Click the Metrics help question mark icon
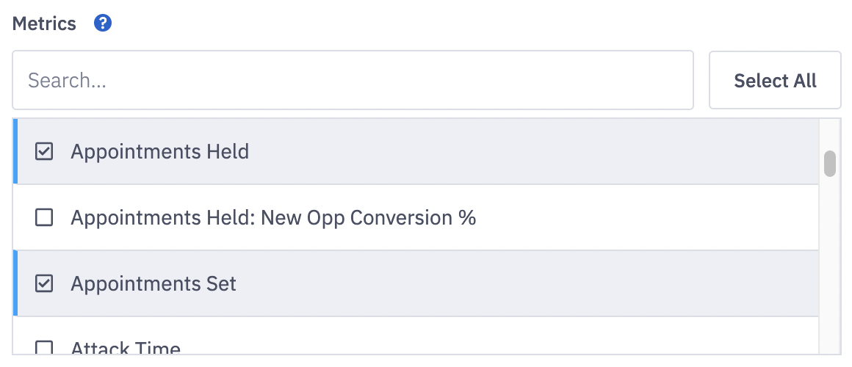This screenshot has width=852, height=367. [103, 23]
